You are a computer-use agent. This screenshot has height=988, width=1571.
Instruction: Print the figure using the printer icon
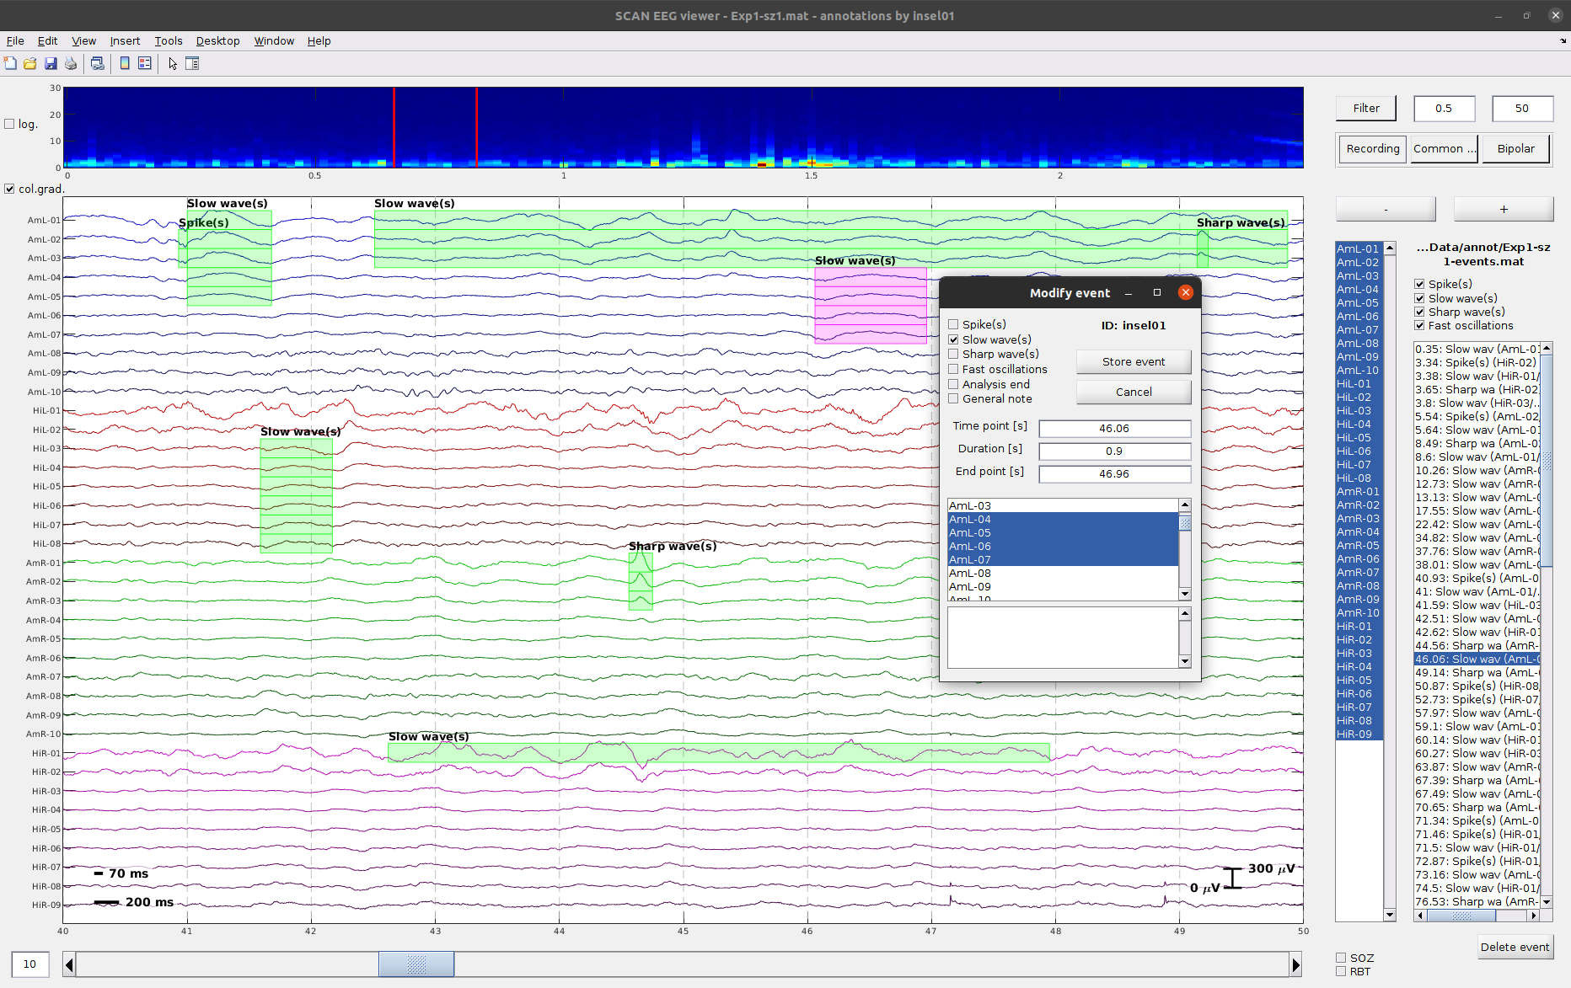71,63
